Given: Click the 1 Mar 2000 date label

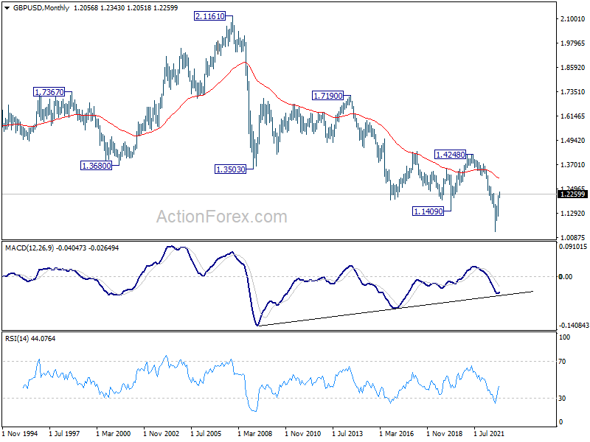Looking at the screenshot, I should click(x=114, y=434).
